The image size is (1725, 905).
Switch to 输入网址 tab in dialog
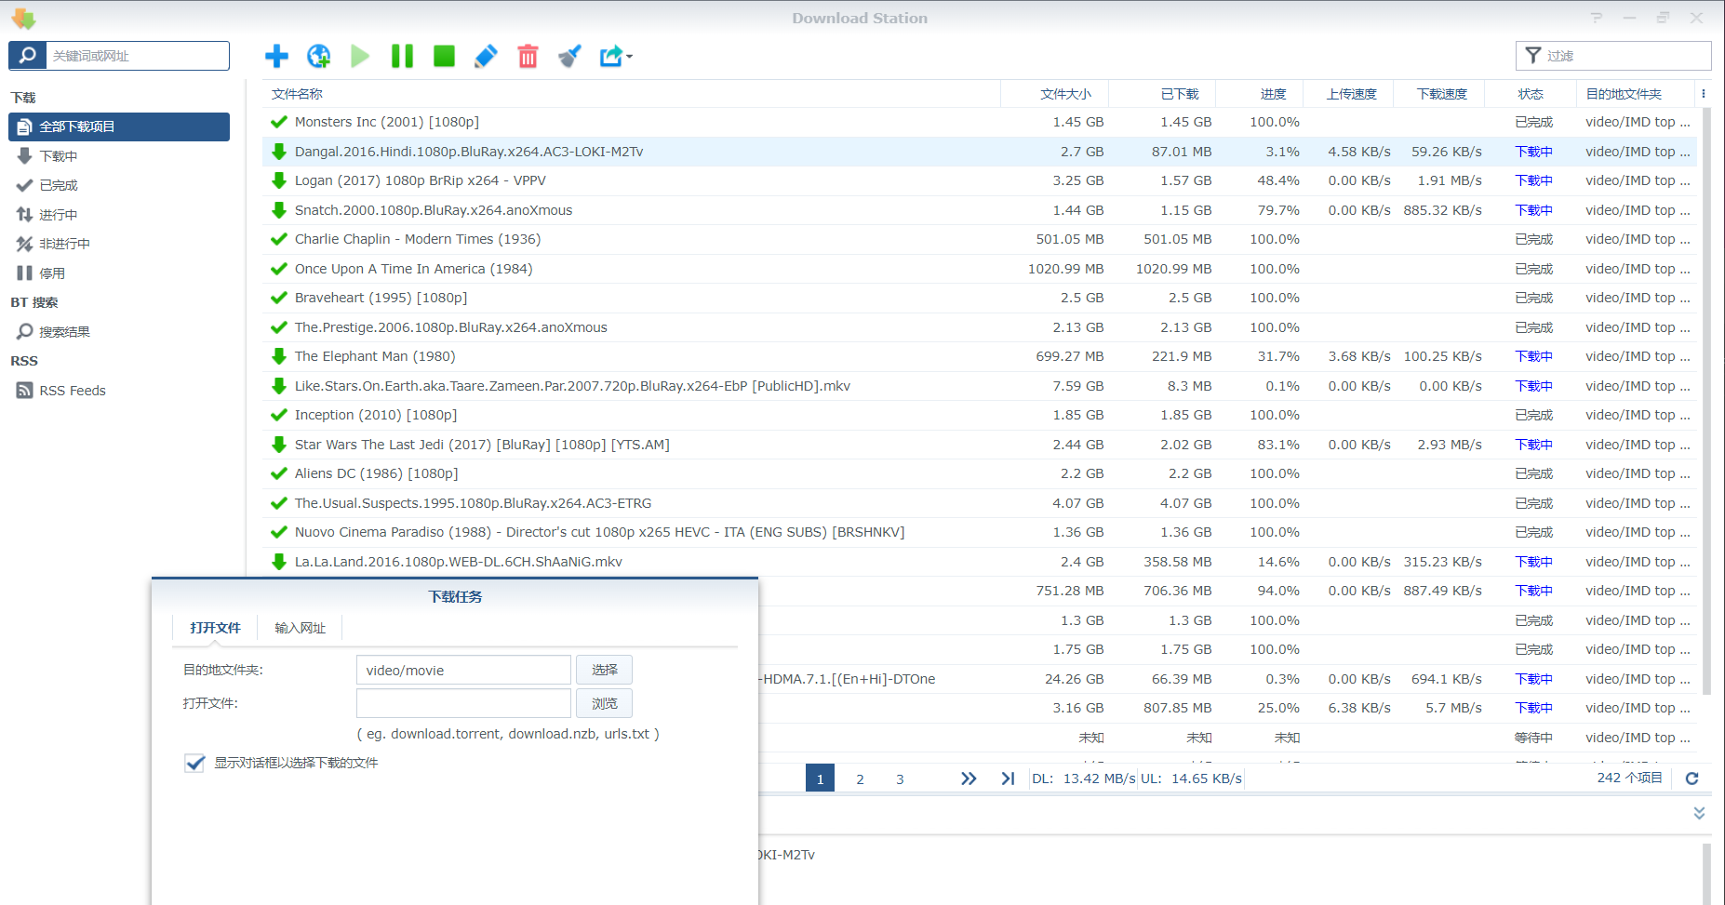(x=300, y=628)
